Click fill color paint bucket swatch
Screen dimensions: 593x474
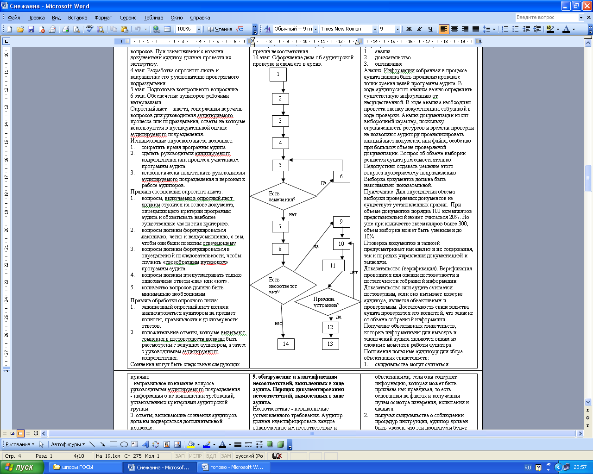coord(190,444)
